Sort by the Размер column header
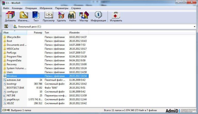The height and width of the screenshot is (114, 198). click(x=35, y=33)
